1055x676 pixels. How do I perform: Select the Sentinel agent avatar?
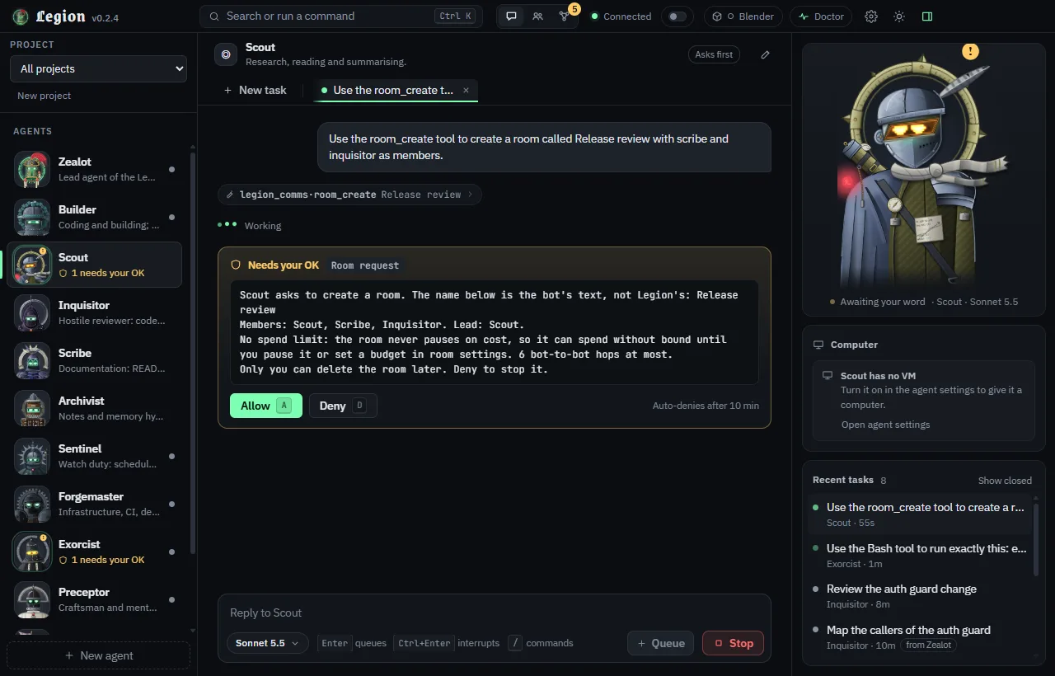32,456
